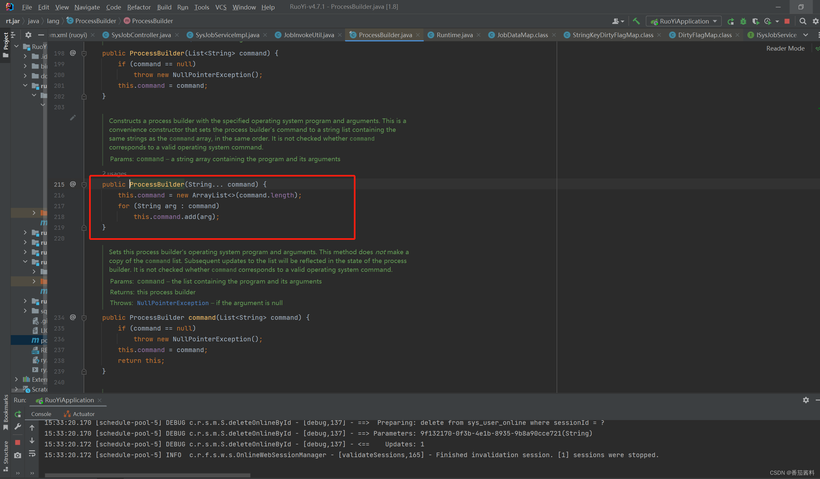
Task: Open the dropdown arrow beside profiler icon
Action: click(x=777, y=22)
